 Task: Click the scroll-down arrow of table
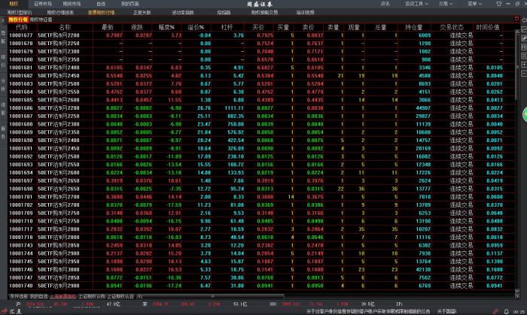(x=517, y=291)
